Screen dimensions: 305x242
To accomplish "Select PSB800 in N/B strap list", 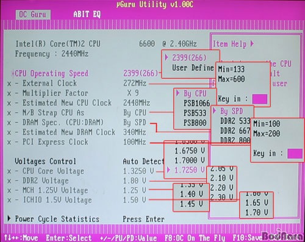I will click(195, 123).
